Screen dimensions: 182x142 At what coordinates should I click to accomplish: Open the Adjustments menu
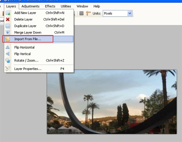pos(30,6)
